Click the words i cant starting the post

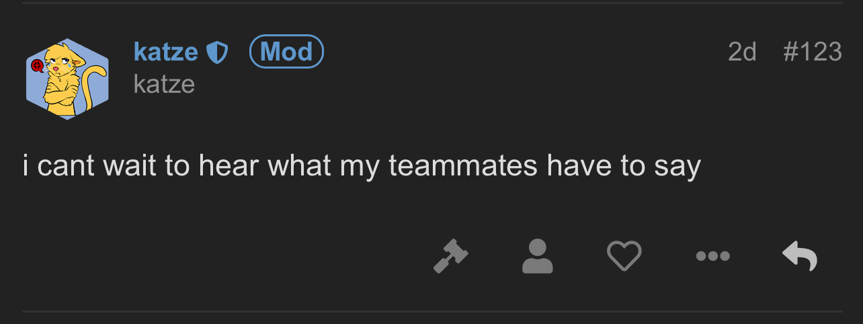(58, 166)
